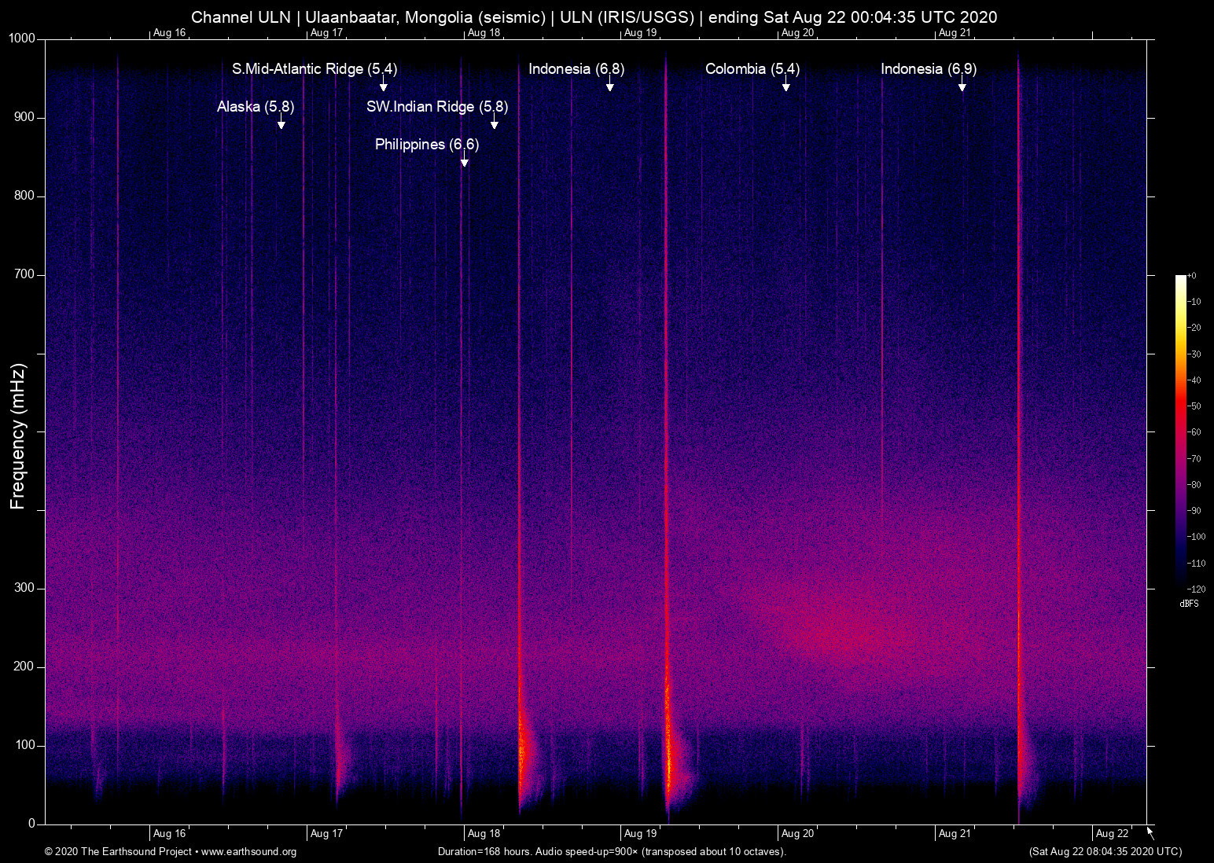1214x863 pixels.
Task: Click Aug 16 on the top time axis
Action: [169, 33]
